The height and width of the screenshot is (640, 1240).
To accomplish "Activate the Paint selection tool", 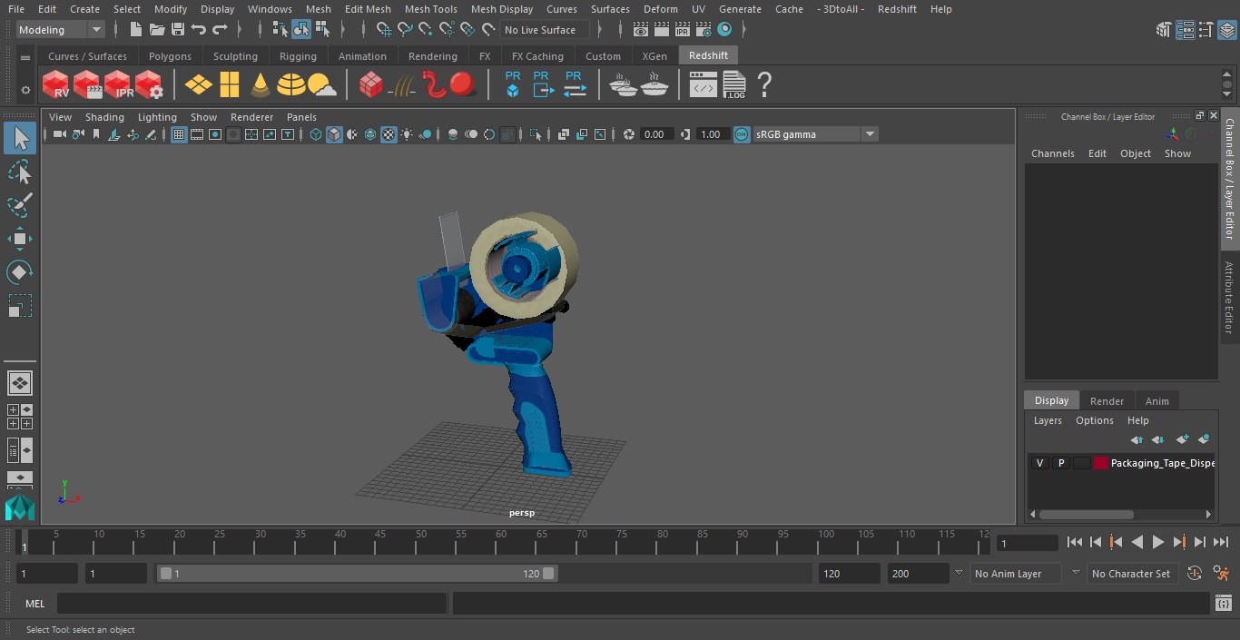I will click(x=19, y=205).
